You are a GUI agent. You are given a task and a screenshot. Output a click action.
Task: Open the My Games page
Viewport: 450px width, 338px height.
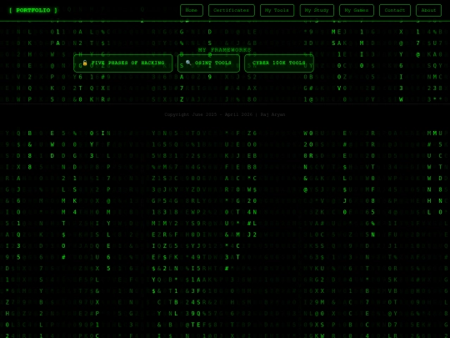pos(357,10)
